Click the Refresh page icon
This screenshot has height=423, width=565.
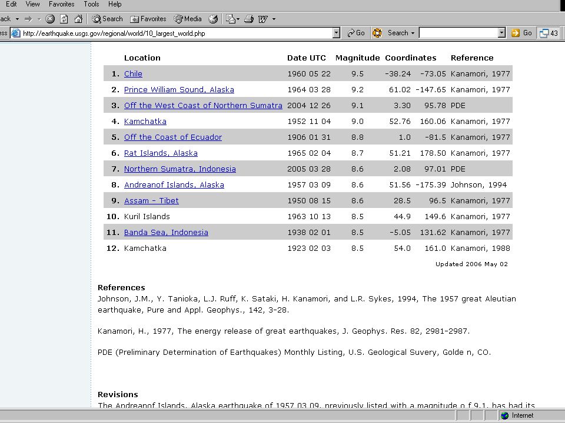64,19
